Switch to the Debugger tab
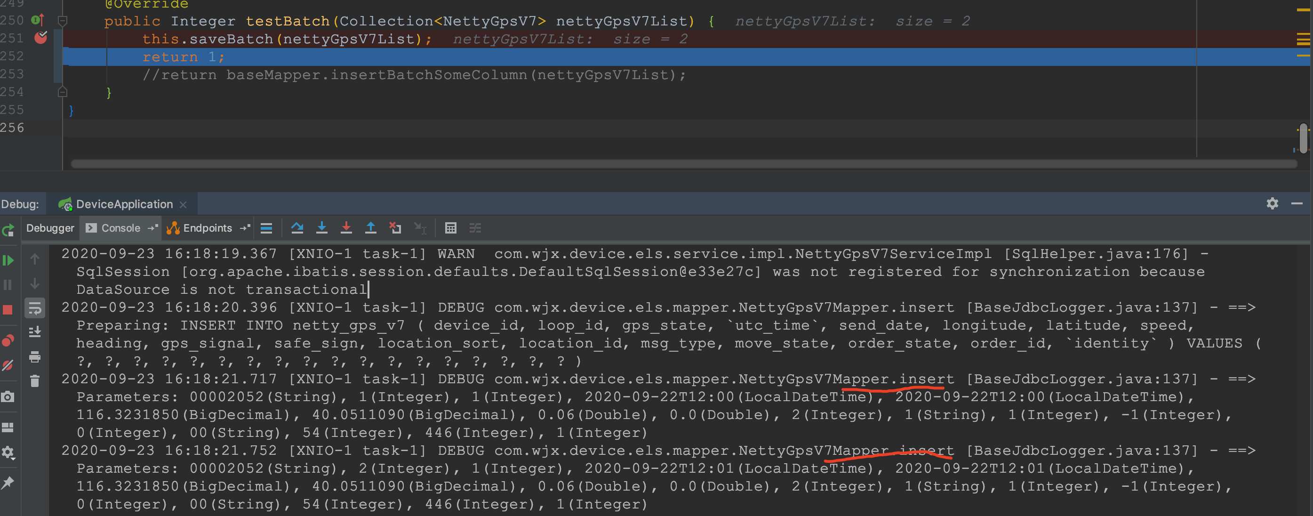1313x516 pixels. [x=50, y=228]
